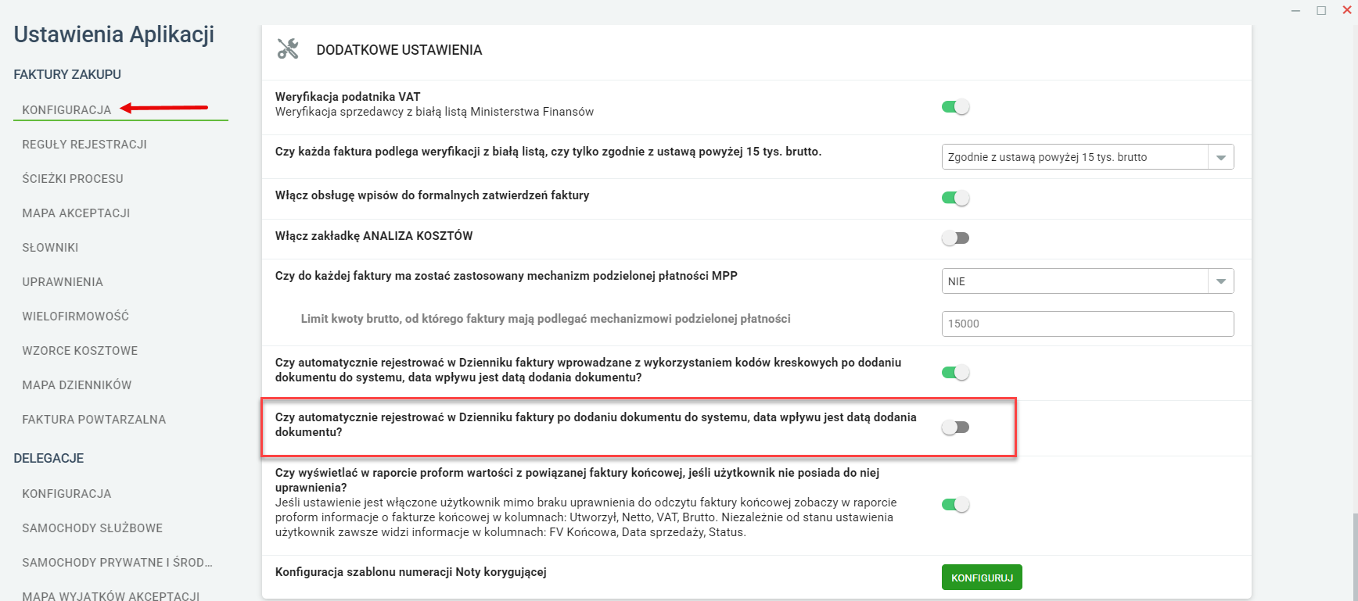Open SAMOCHODY PRYWATNE I ŚROD… item
1358x601 pixels.
(x=117, y=563)
